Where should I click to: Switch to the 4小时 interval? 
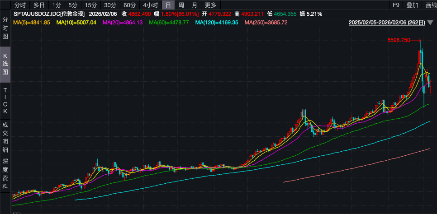pyautogui.click(x=150, y=5)
